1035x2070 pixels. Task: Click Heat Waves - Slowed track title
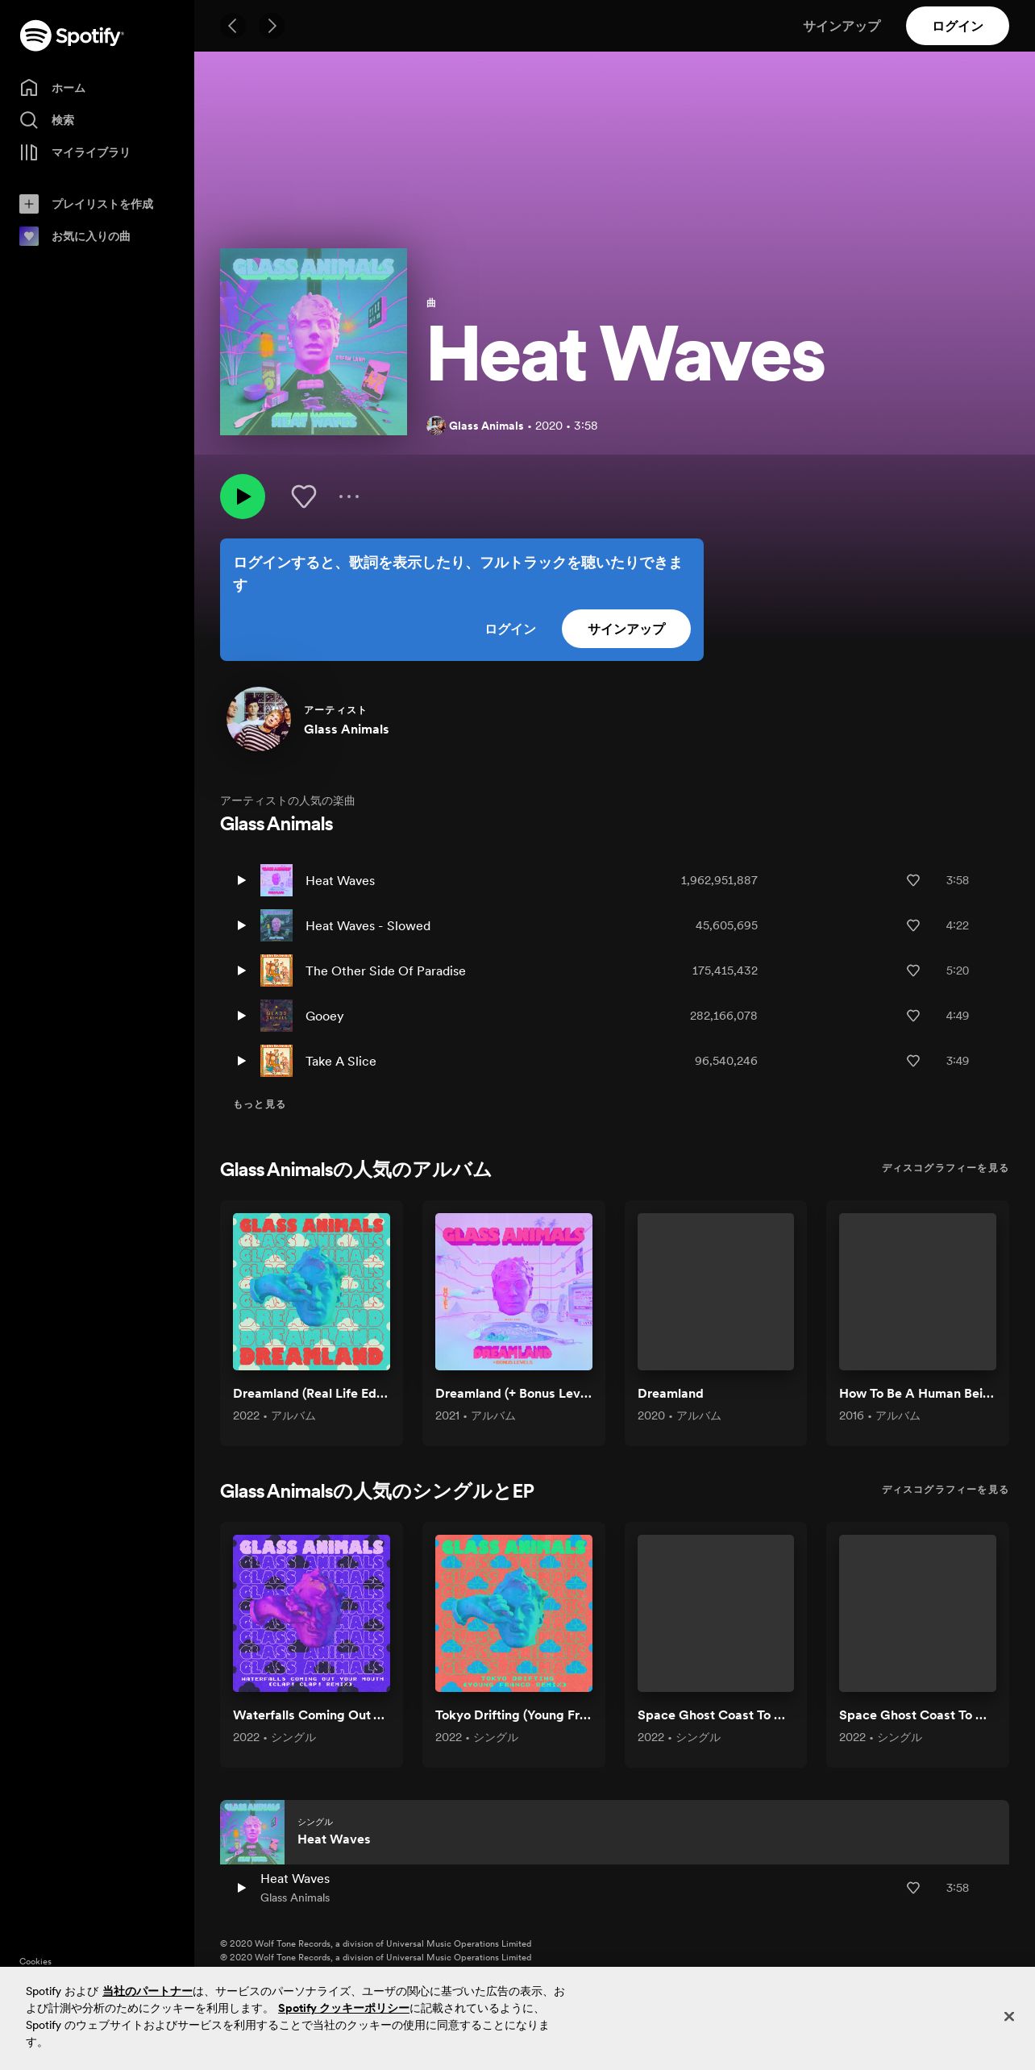point(368,925)
